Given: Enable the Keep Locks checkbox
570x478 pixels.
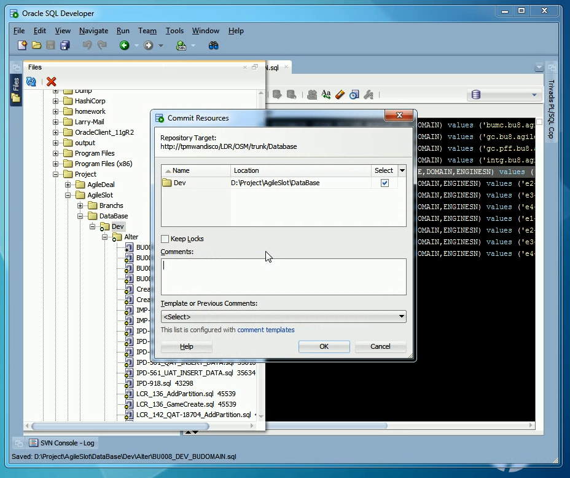Looking at the screenshot, I should (165, 239).
